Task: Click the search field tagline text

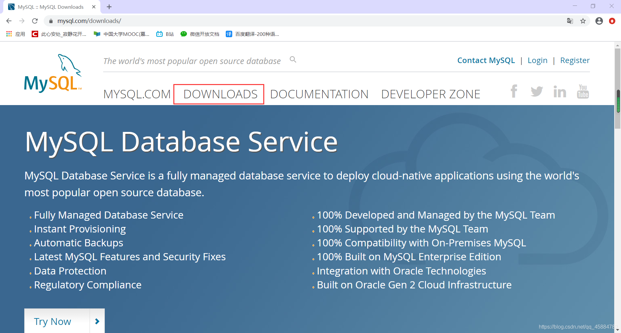Action: pos(192,61)
